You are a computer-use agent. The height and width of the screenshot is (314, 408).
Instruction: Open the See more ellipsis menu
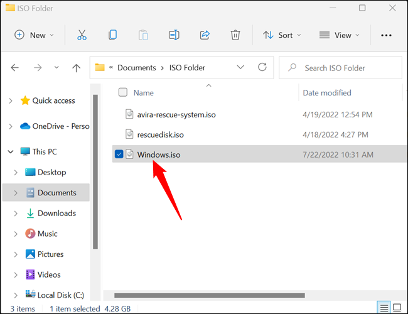tap(387, 35)
